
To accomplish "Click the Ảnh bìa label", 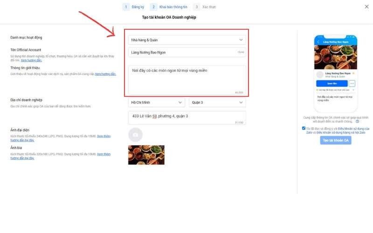I will [x=16, y=148].
